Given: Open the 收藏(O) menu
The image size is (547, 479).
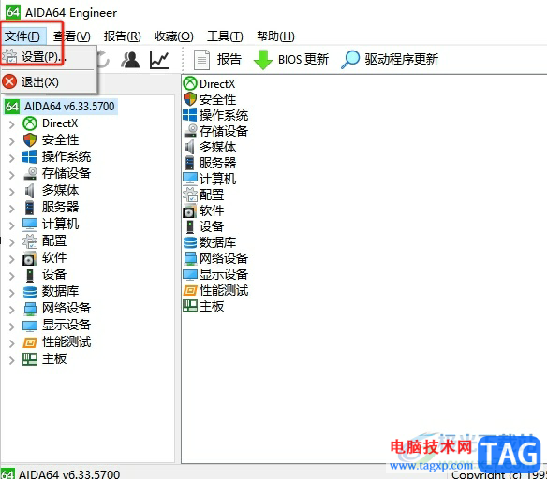Looking at the screenshot, I should coord(173,36).
